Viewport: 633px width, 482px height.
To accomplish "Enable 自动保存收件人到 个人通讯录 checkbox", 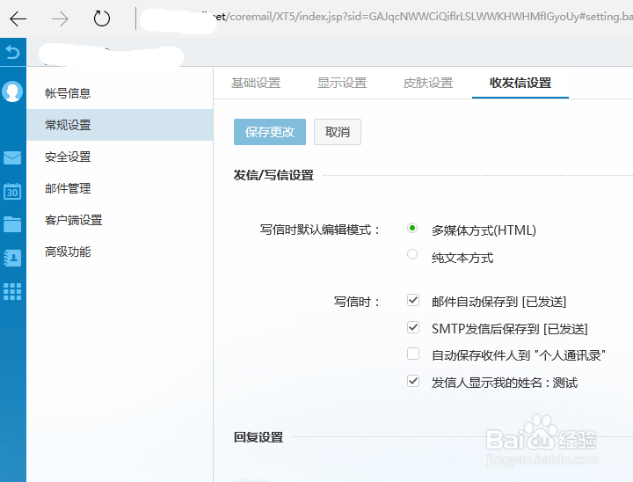I will coord(413,354).
